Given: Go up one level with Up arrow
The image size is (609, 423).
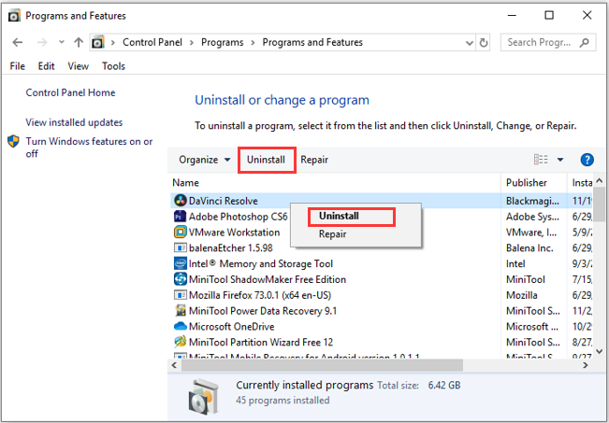Looking at the screenshot, I should (x=79, y=42).
